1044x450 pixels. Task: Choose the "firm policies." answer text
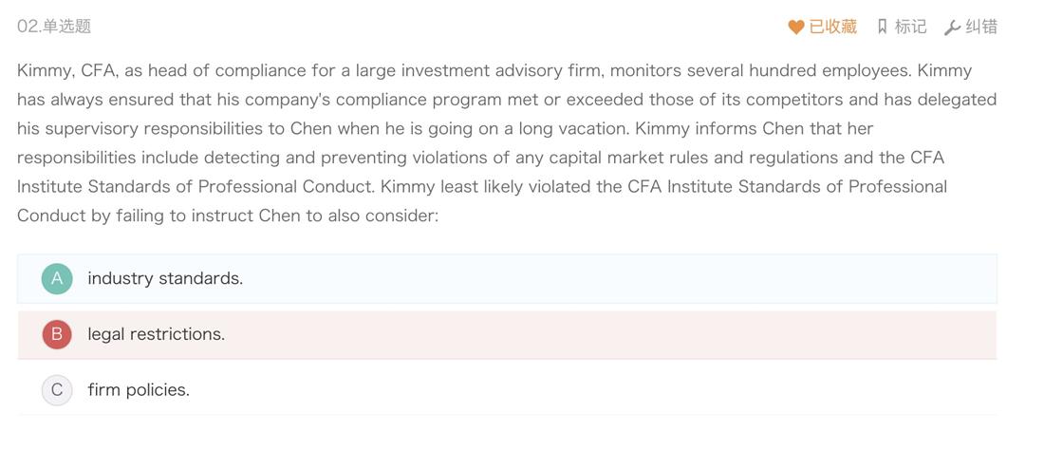coord(139,390)
